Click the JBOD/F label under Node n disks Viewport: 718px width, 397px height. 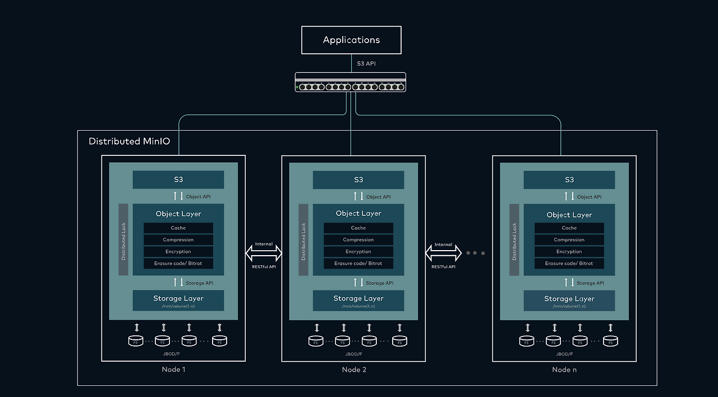[564, 354]
